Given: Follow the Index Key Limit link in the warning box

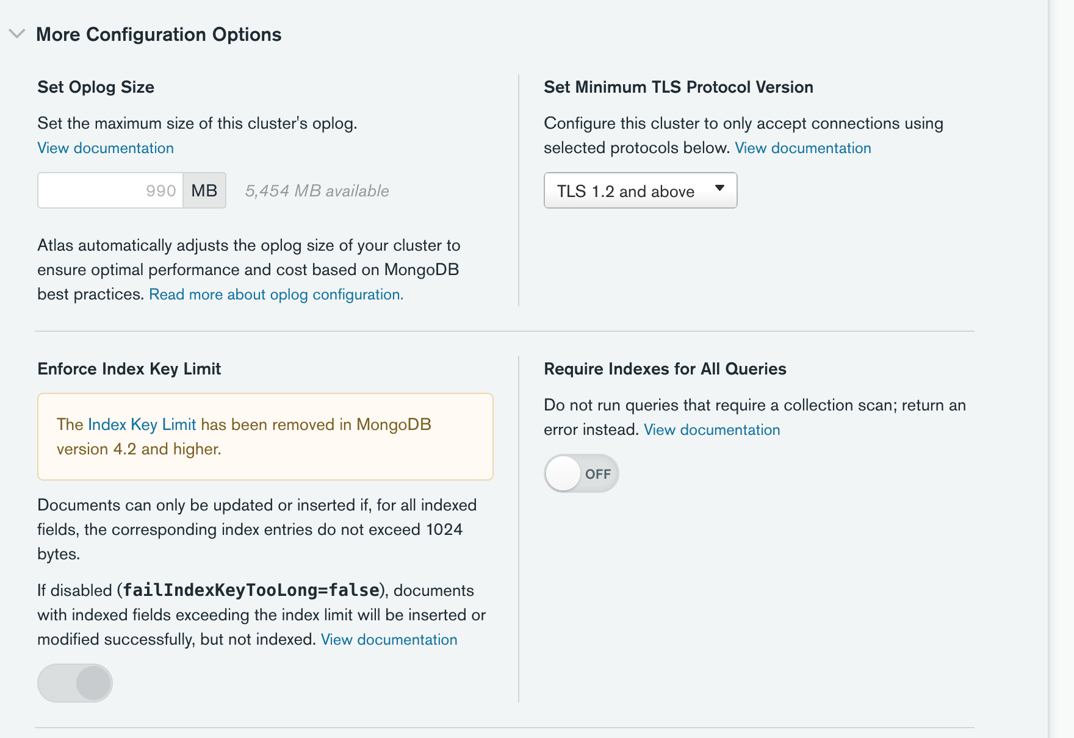Looking at the screenshot, I should 143,424.
